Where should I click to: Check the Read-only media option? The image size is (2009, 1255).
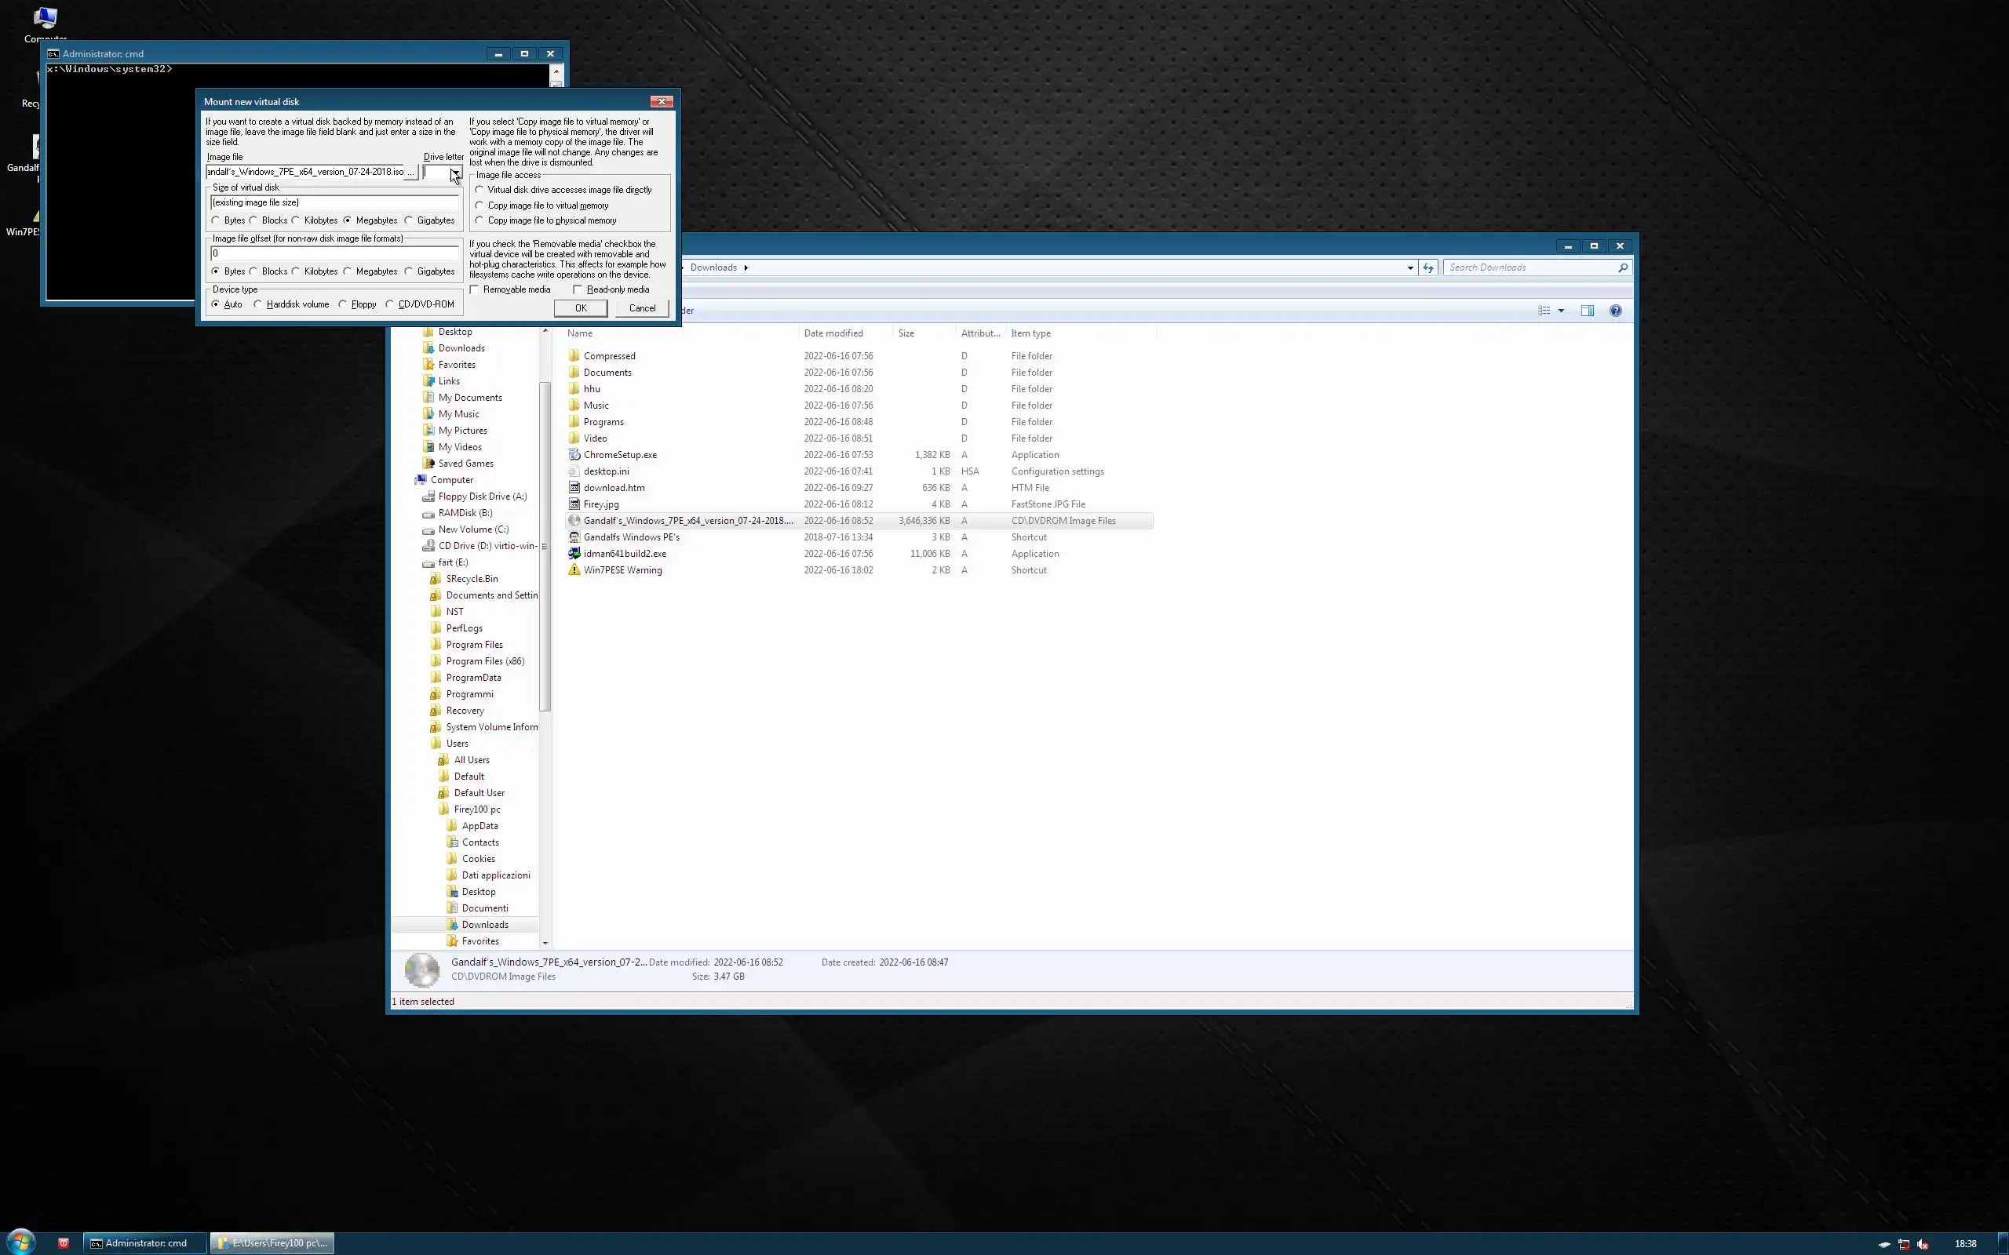click(578, 289)
